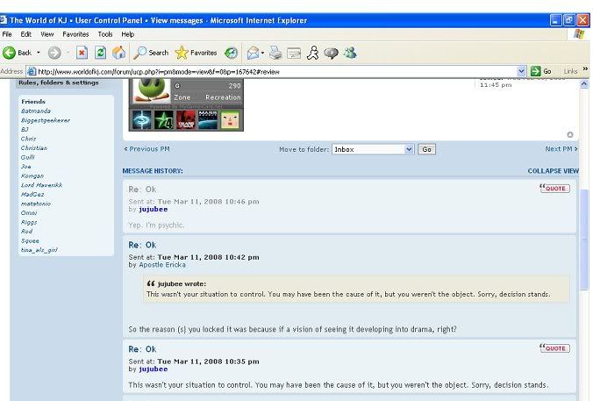The height and width of the screenshot is (401, 593).
Task: Click COLLAPSE VIEW link
Action: pyautogui.click(x=553, y=171)
